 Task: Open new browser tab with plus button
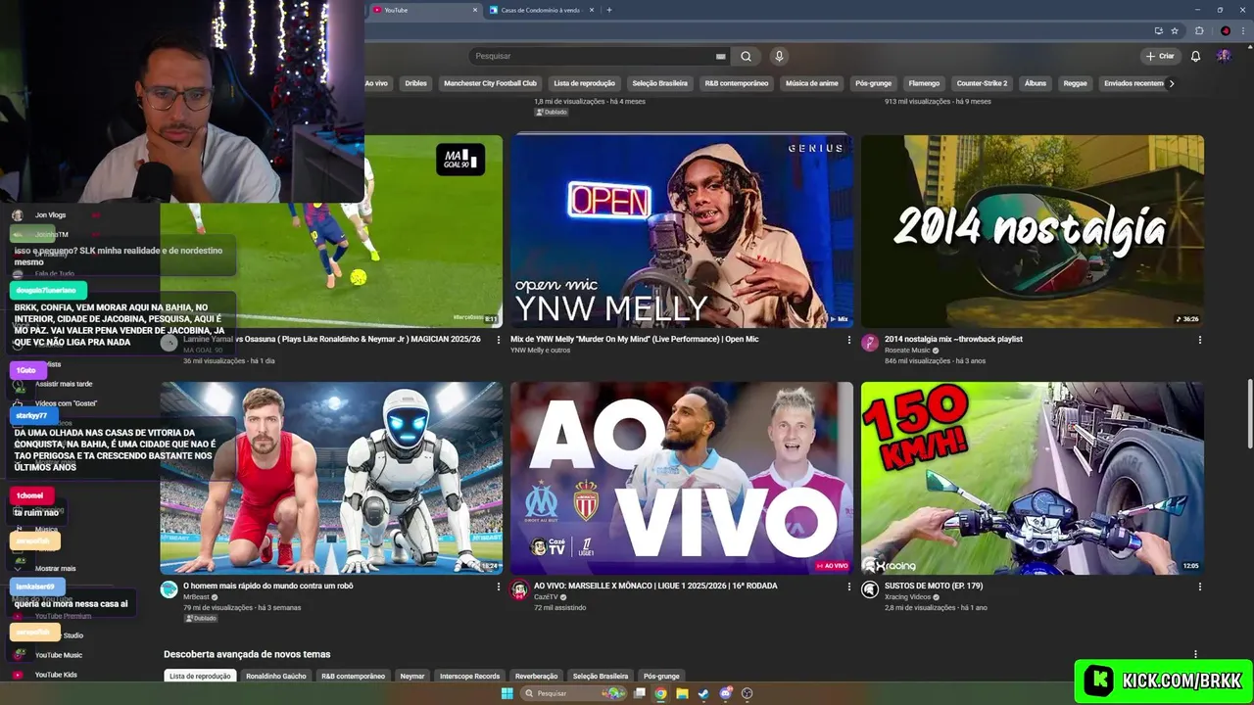point(609,10)
